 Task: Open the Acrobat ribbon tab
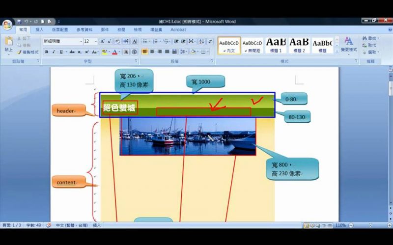(178, 30)
